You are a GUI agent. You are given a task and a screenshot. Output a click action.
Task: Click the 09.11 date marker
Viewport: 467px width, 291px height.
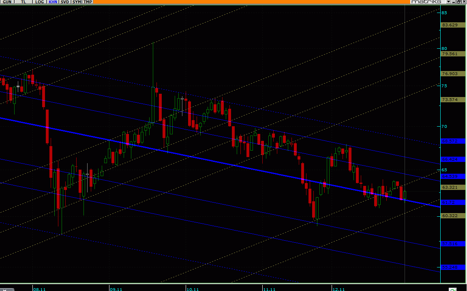(116, 289)
